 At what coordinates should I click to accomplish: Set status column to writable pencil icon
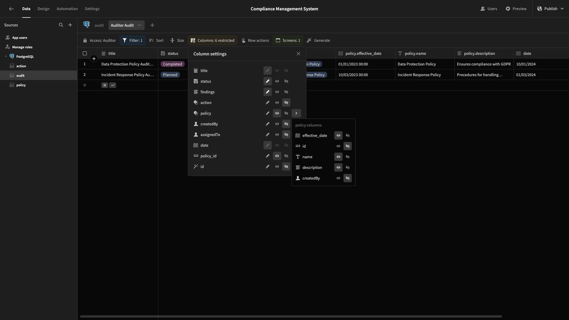click(x=268, y=81)
